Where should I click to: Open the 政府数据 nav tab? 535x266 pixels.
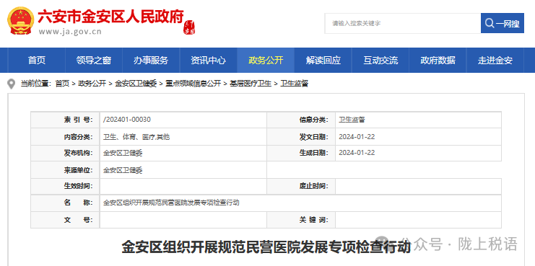pos(438,61)
